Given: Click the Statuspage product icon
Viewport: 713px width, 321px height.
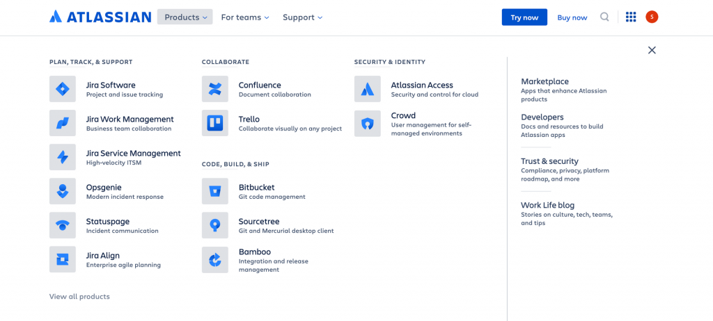Looking at the screenshot, I should click(x=62, y=225).
